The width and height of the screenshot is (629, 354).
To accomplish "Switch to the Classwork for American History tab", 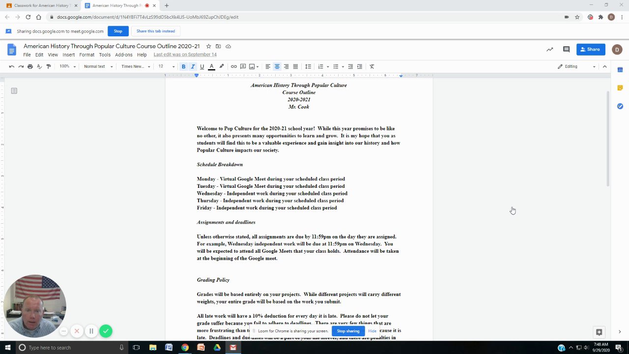I will coord(42,5).
